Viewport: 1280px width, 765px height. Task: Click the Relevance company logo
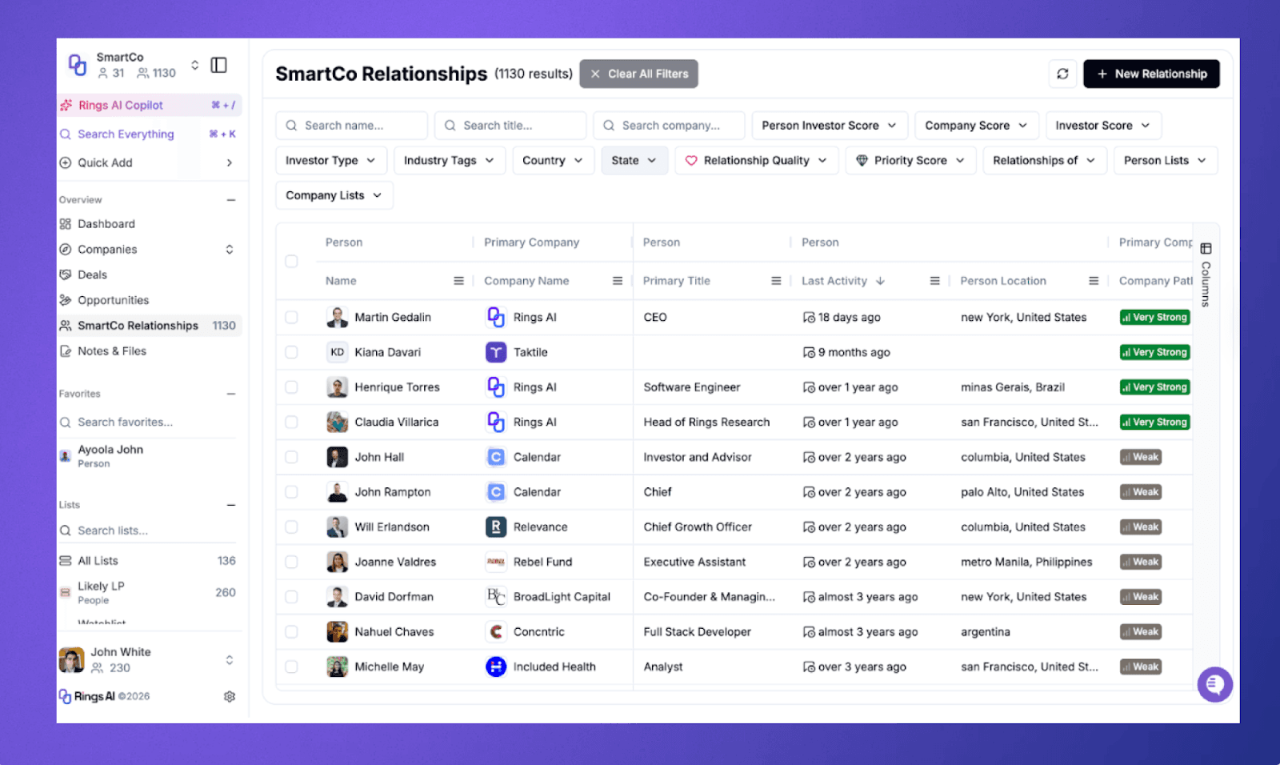[x=496, y=527]
